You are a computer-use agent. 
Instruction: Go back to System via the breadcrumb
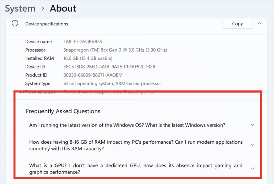[x=20, y=9]
